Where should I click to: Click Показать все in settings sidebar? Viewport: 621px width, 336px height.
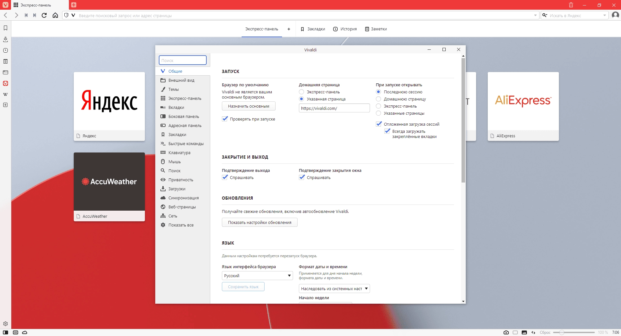(183, 225)
